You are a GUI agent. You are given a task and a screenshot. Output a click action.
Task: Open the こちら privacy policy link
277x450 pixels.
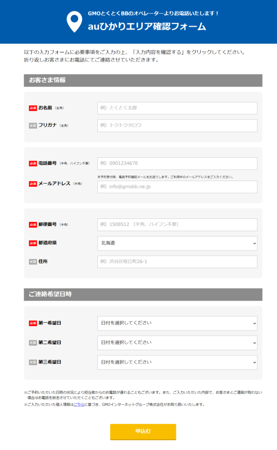pos(79,404)
